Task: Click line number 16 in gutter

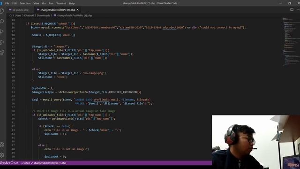Action: pos(13,28)
